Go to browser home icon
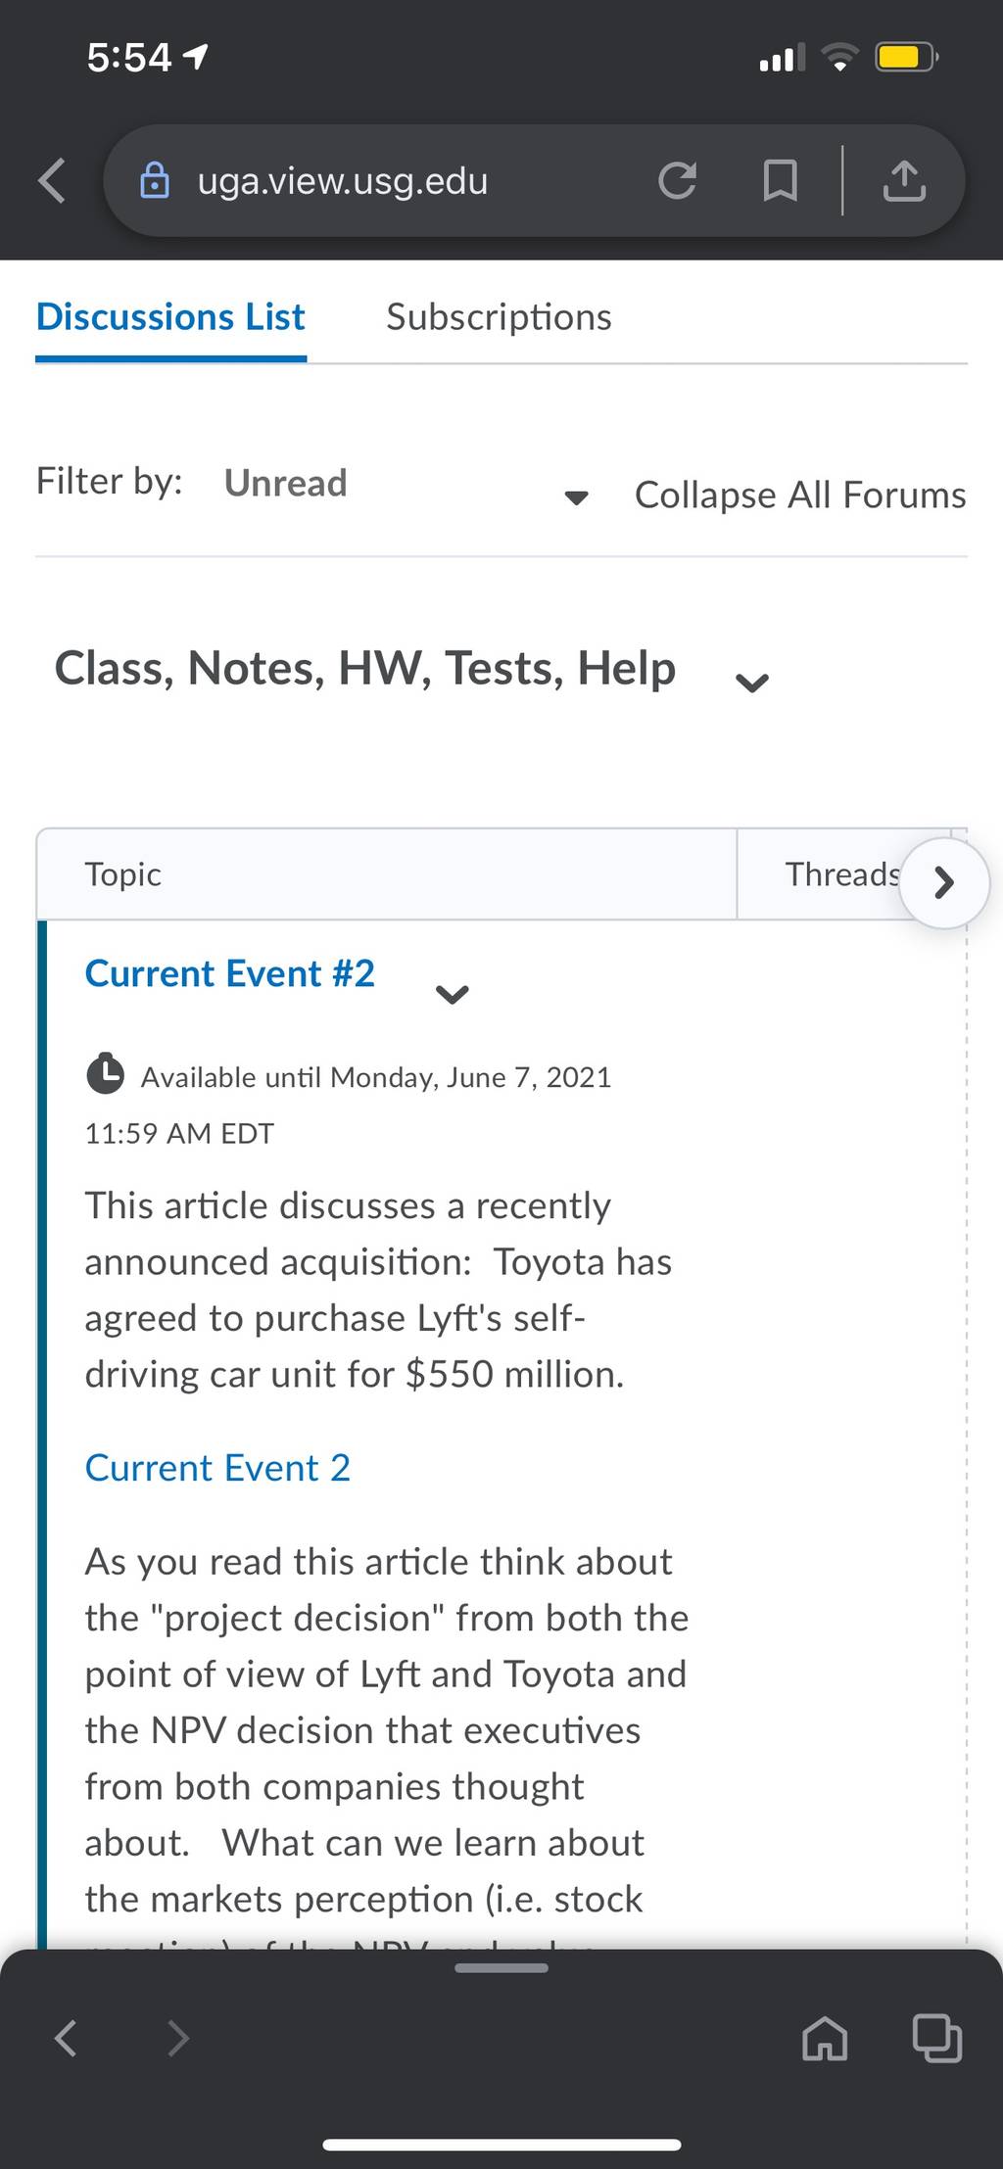 (x=825, y=2039)
